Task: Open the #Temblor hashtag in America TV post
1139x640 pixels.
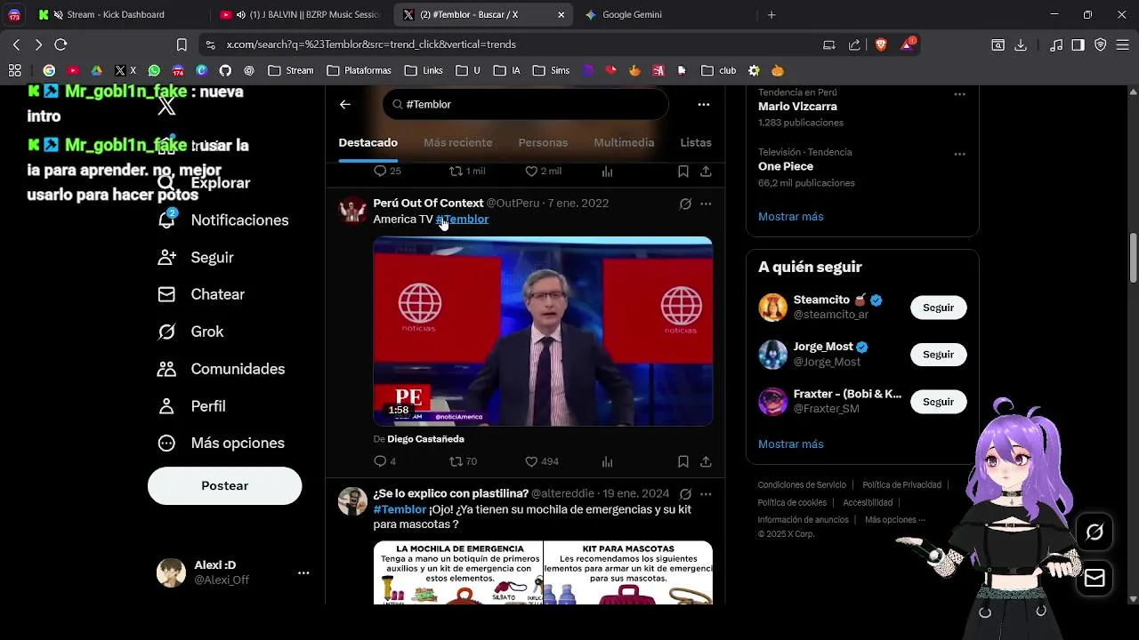Action: [x=463, y=219]
